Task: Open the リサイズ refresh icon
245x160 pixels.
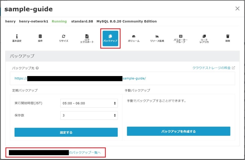Action: coord(63,38)
